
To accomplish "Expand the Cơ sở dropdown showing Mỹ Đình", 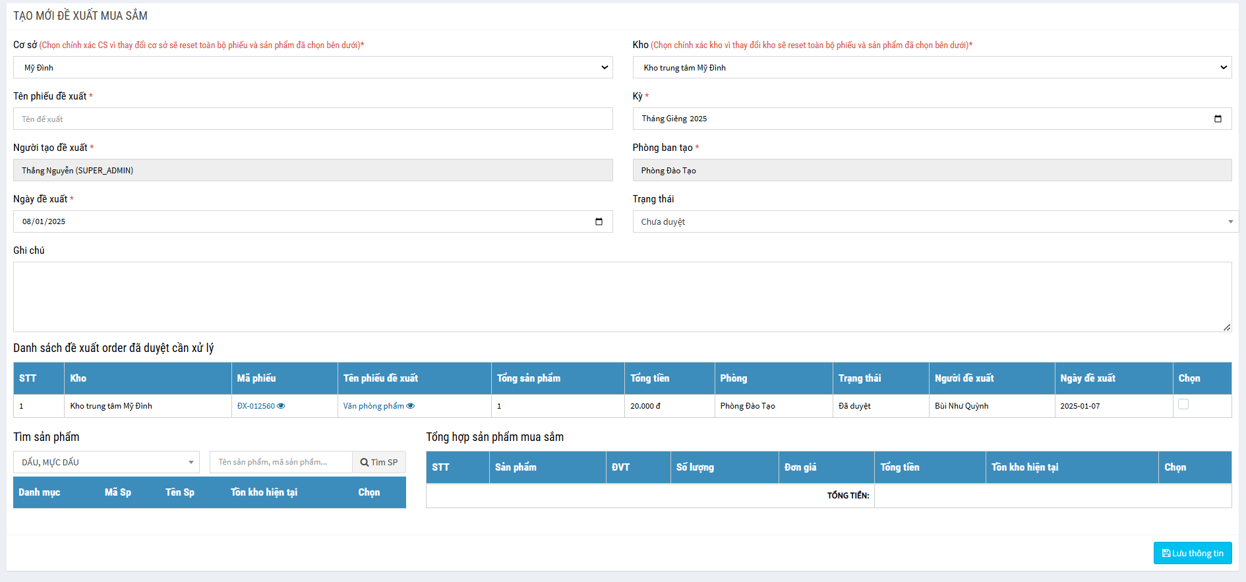I will tap(312, 67).
